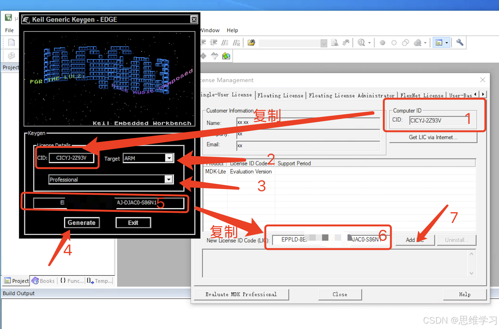Image resolution: width=499 pixels, height=329 pixels.
Task: Switch to the User-Based license tab
Action: coord(460,95)
